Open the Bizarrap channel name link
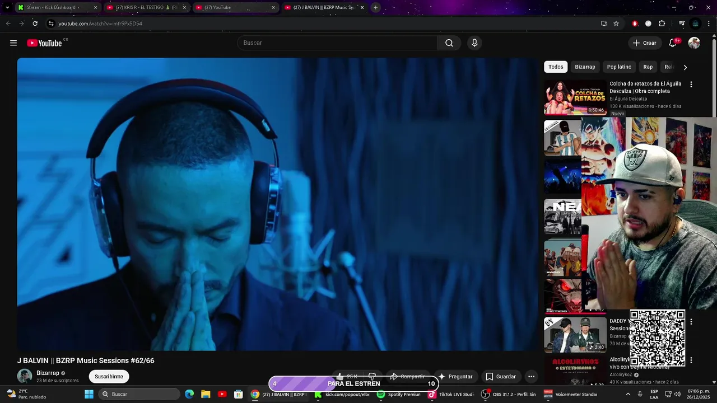Image resolution: width=717 pixels, height=403 pixels. point(48,373)
